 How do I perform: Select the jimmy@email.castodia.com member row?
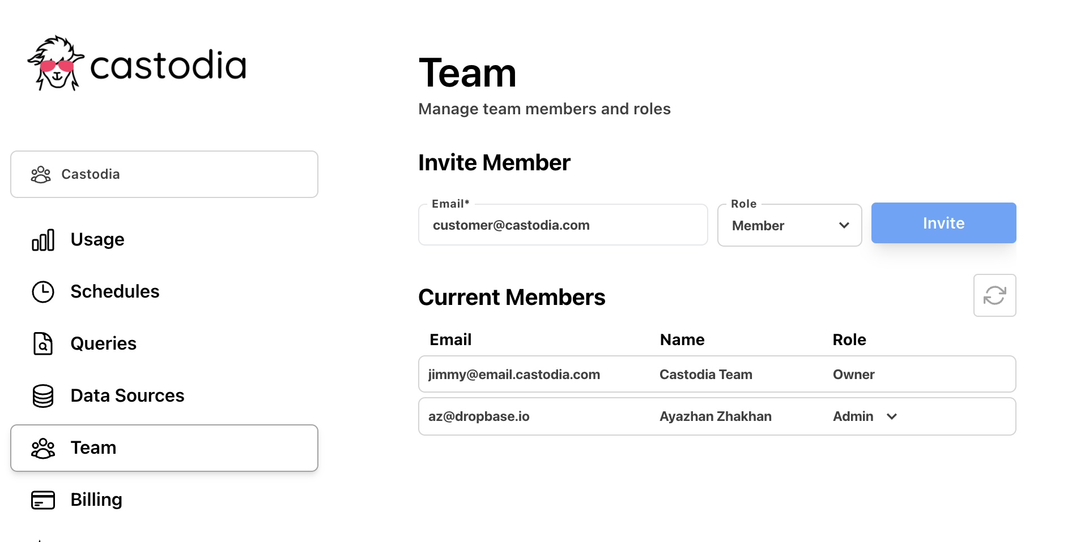tap(717, 374)
